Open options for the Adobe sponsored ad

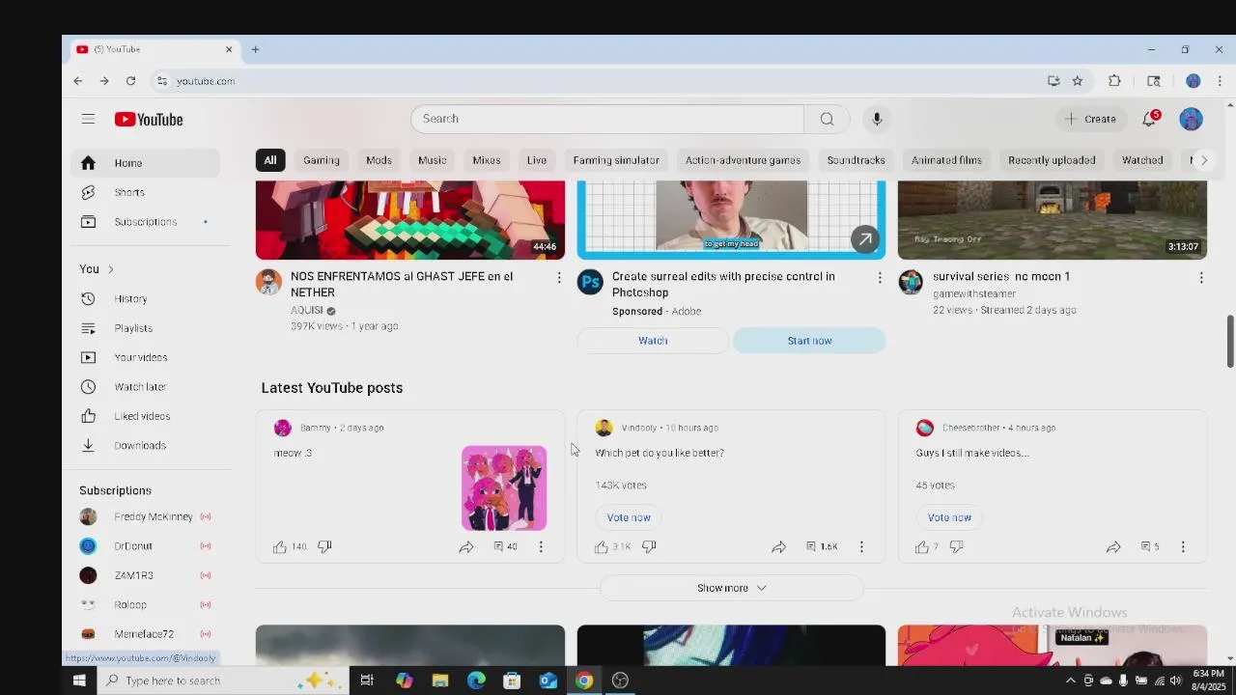coord(879,278)
